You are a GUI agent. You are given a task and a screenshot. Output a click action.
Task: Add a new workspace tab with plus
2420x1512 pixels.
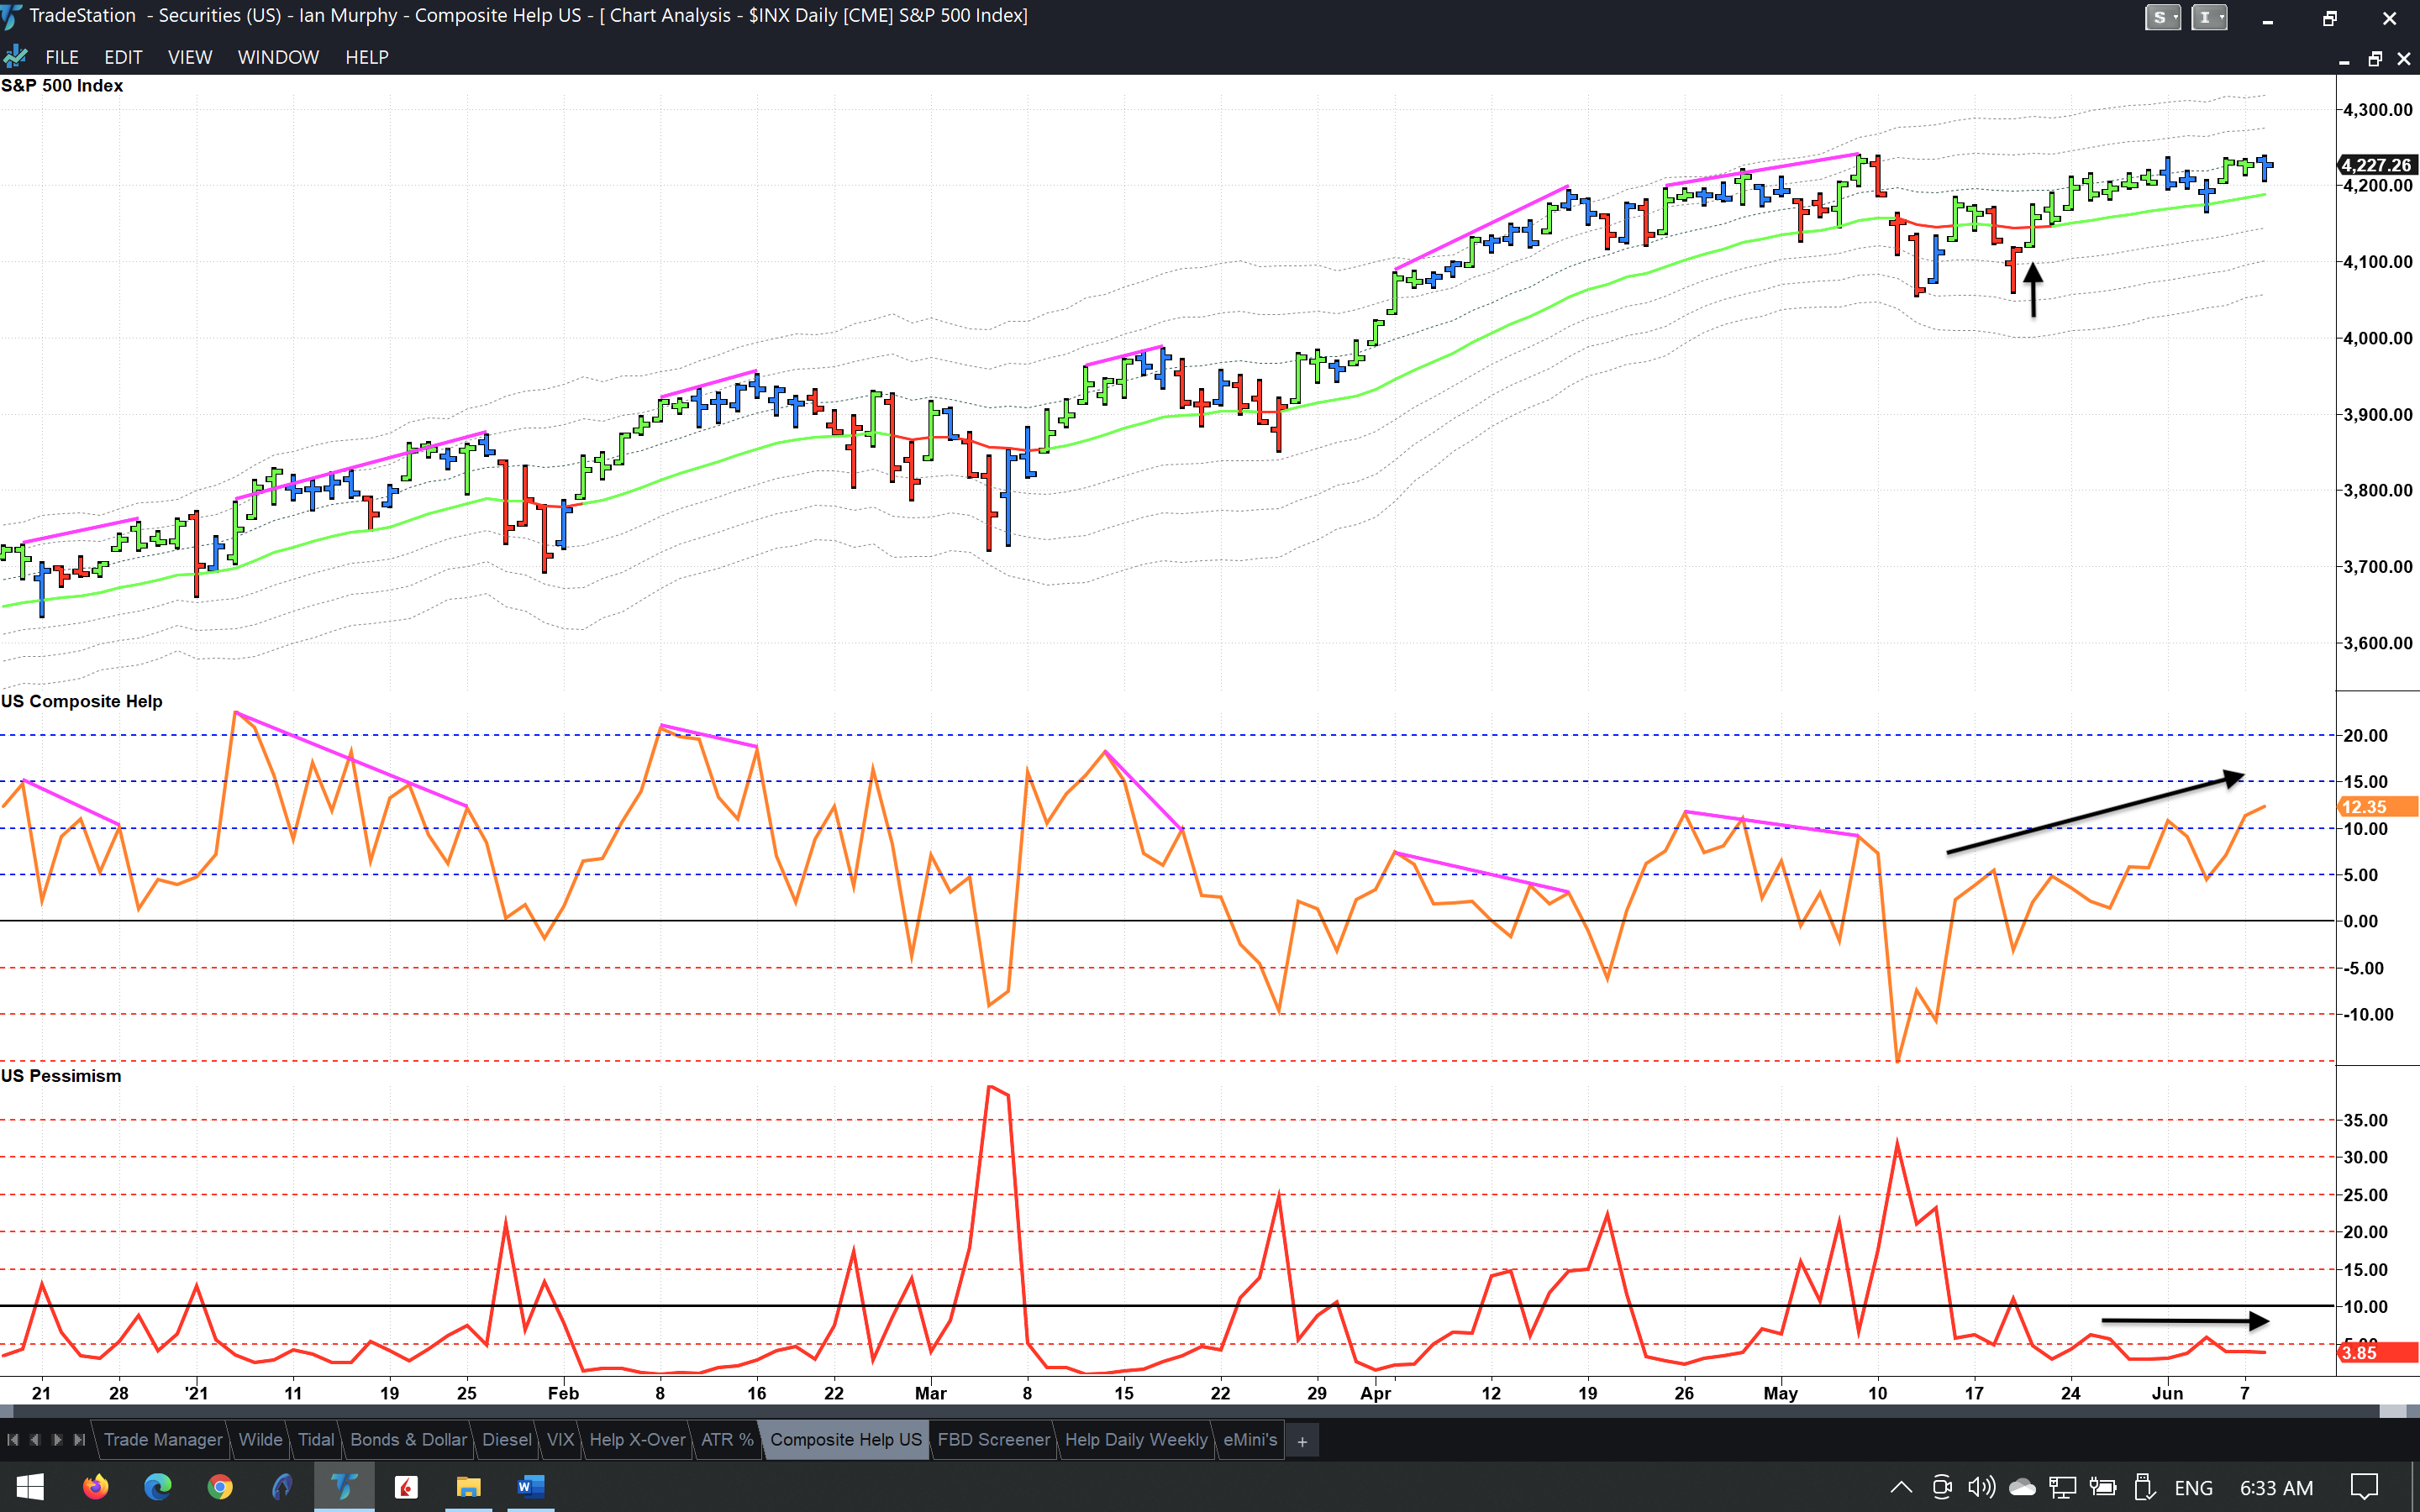click(1302, 1441)
